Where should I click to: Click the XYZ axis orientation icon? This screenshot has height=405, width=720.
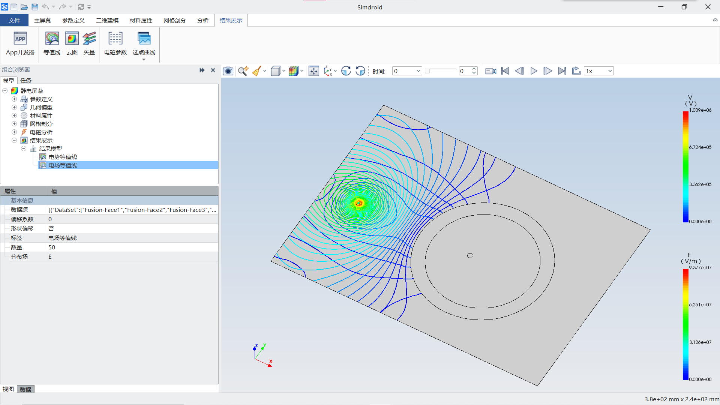(328, 71)
